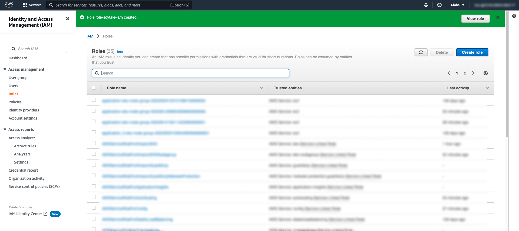The height and width of the screenshot is (231, 519).
Task: Toggle the select-all roles checkbox
Action: [94, 88]
